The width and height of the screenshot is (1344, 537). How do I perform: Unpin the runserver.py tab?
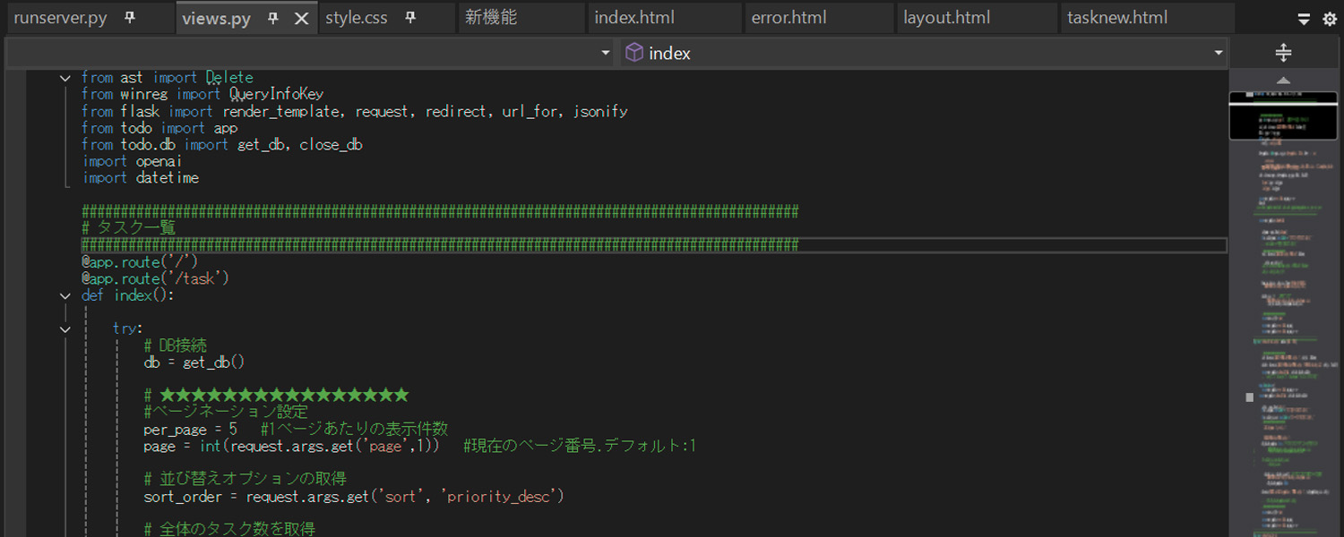[x=130, y=18]
